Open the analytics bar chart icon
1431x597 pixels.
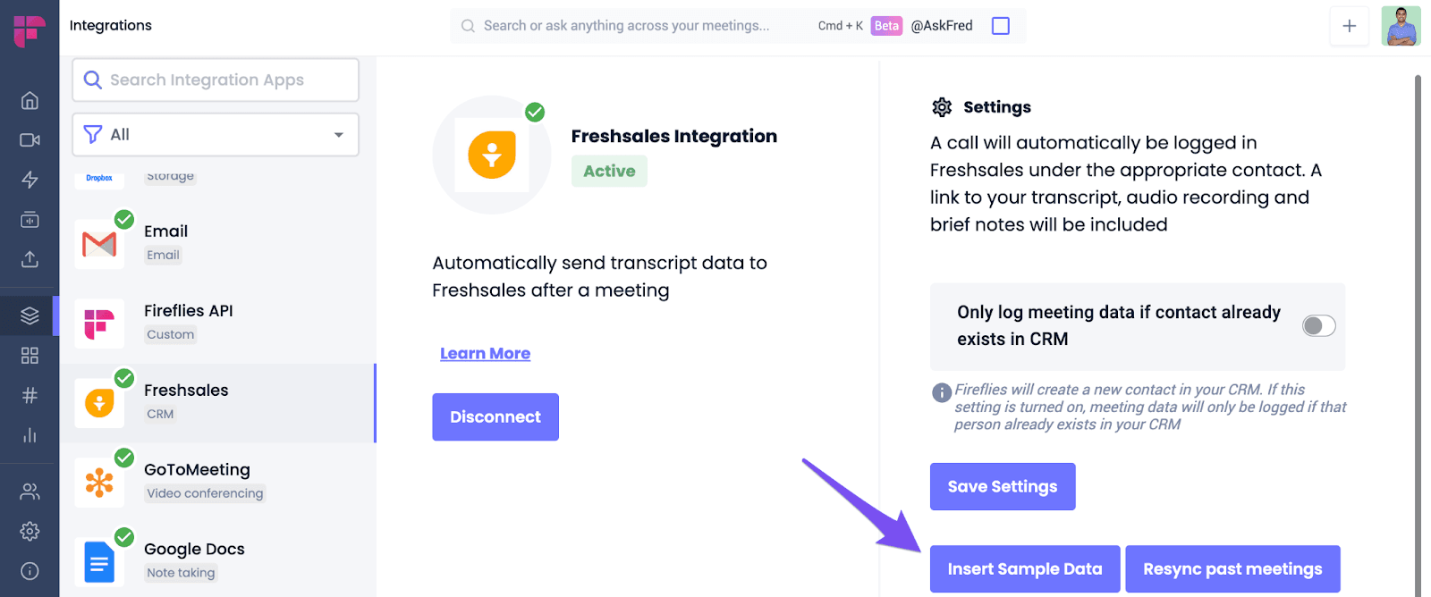point(30,435)
